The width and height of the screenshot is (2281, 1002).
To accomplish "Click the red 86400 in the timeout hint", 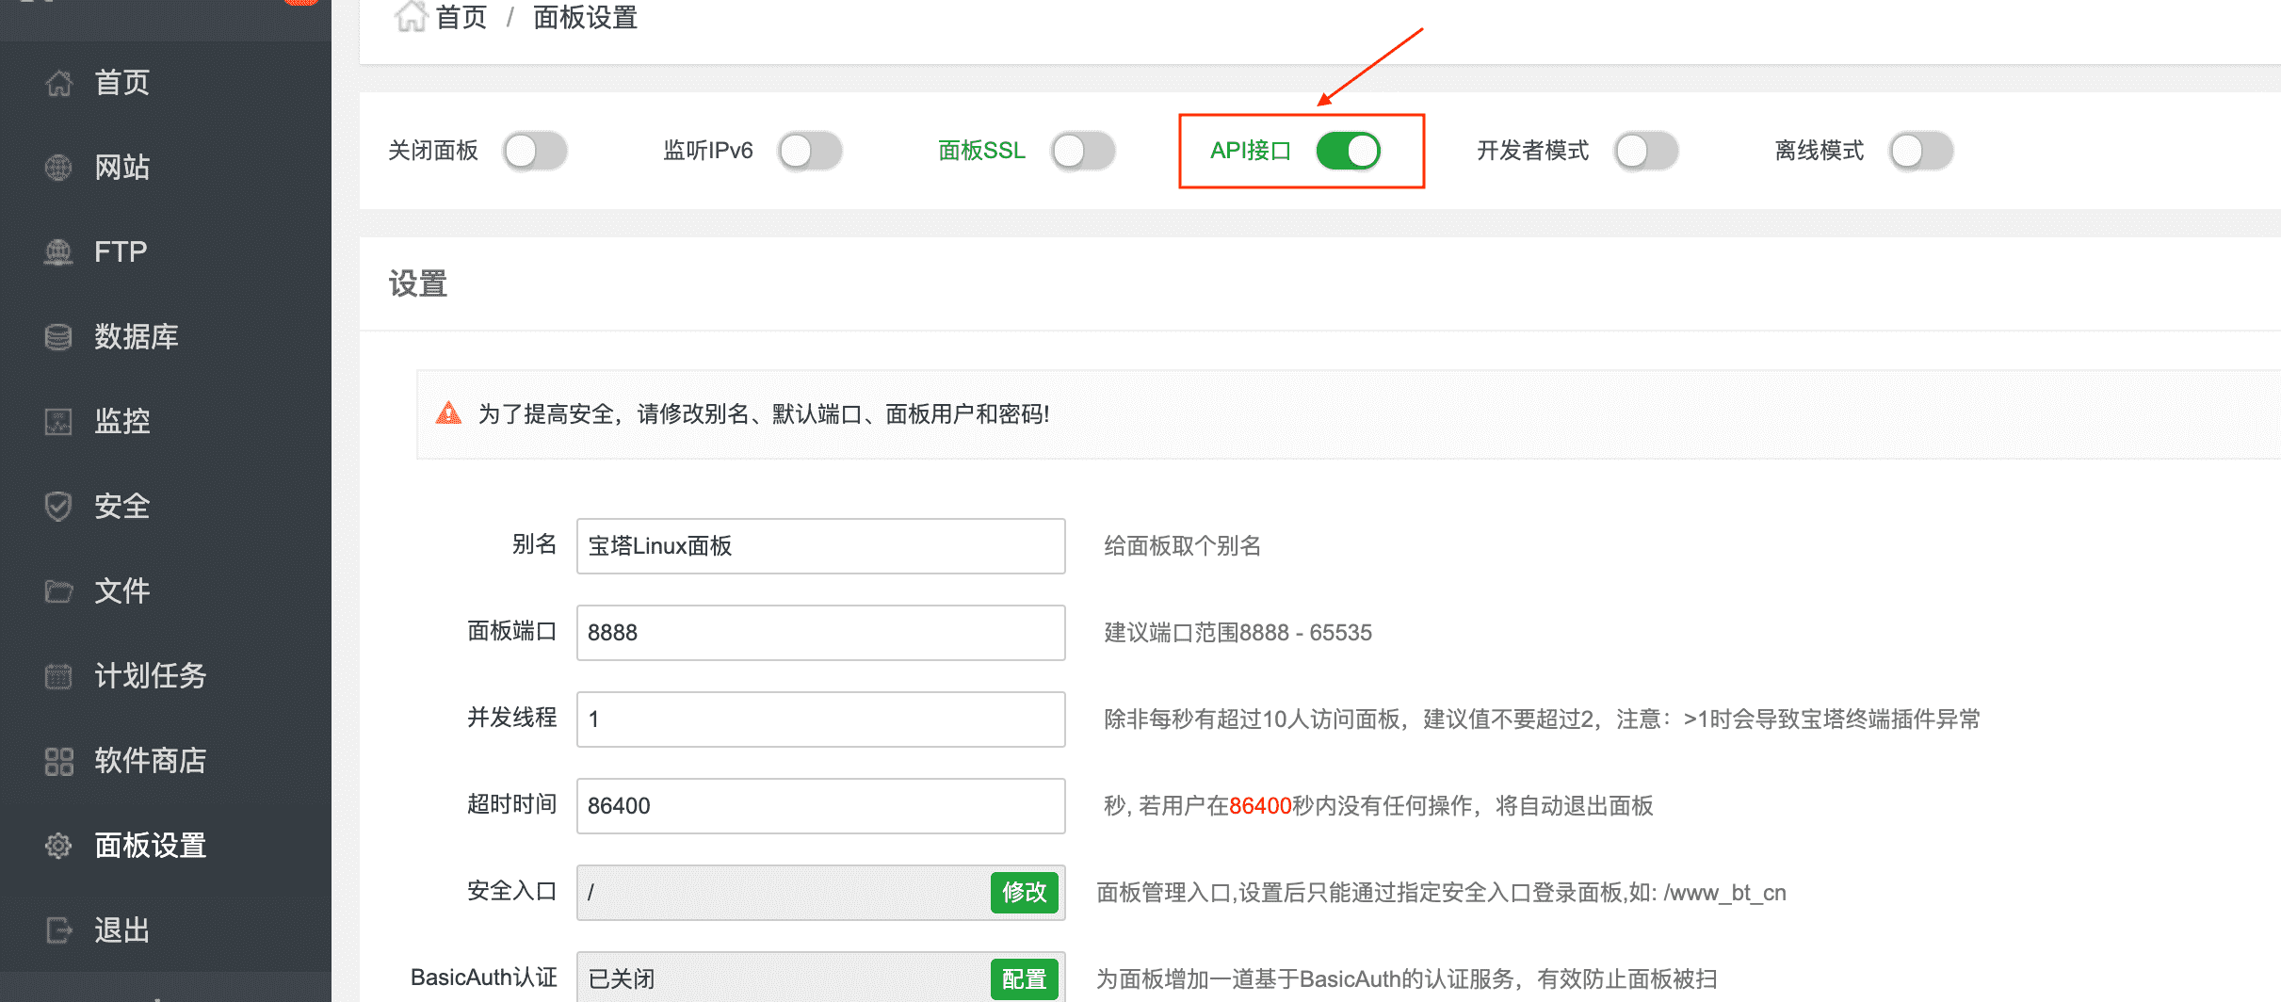I will point(1260,806).
